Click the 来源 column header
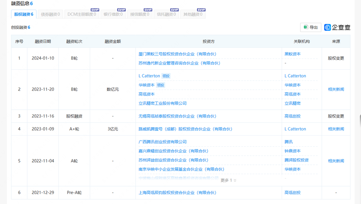 336,41
